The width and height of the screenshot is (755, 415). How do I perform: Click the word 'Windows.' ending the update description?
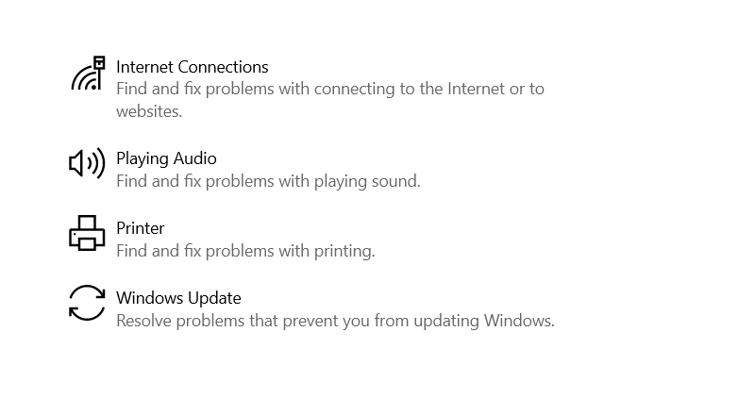520,321
